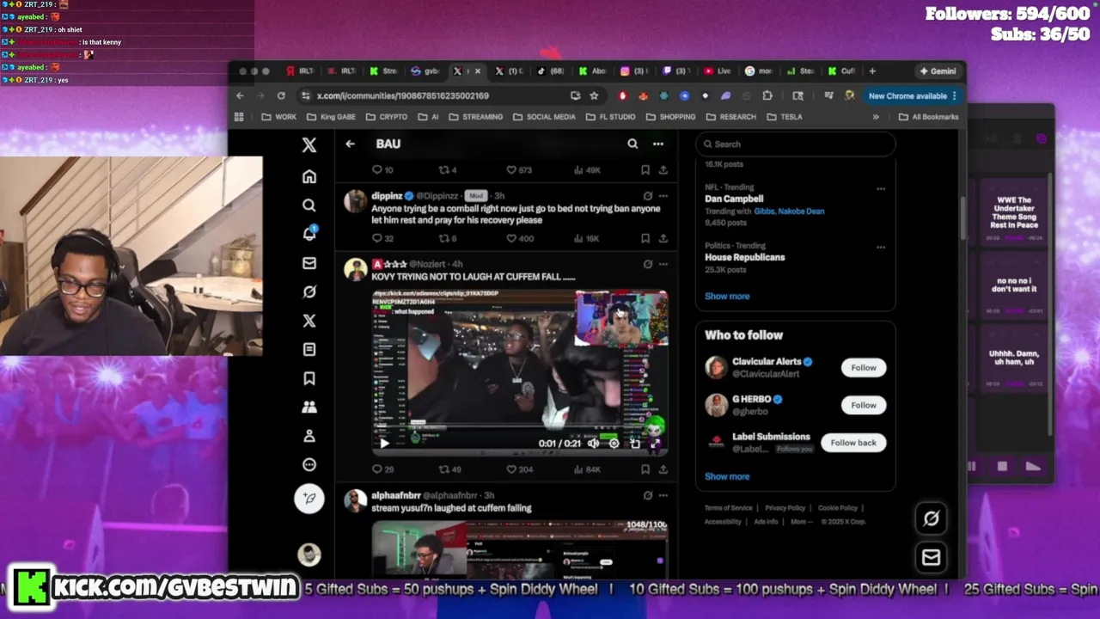Open STREAMING bookmarks folder
Viewport: 1100px width, 619px height.
(476, 117)
